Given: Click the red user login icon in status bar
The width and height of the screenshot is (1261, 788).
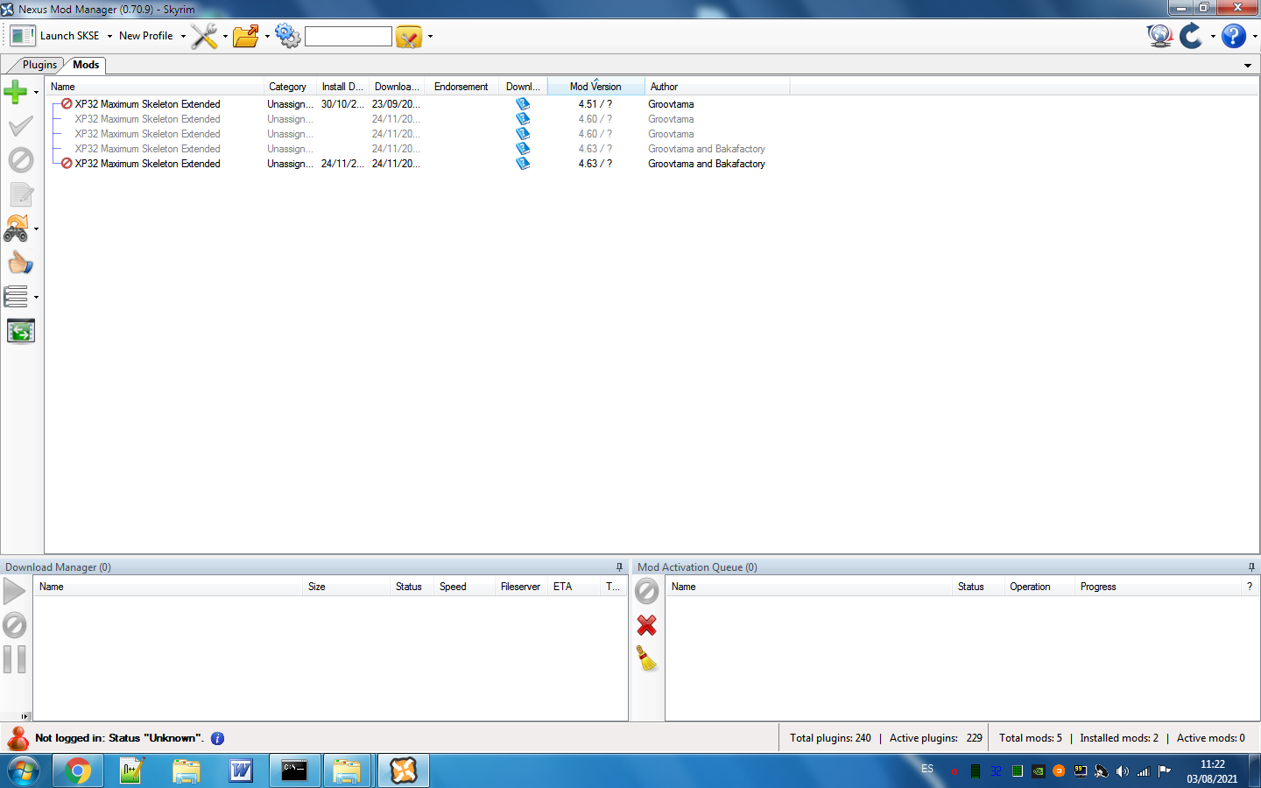Looking at the screenshot, I should point(18,738).
